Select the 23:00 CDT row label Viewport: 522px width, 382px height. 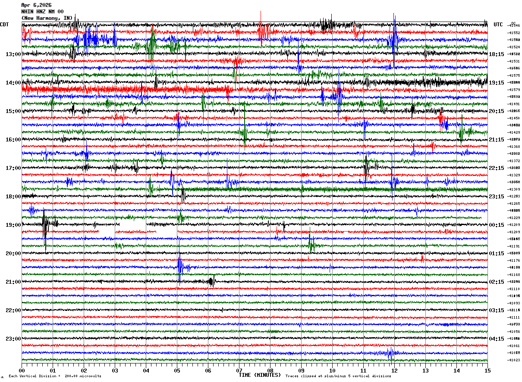coord(13,339)
